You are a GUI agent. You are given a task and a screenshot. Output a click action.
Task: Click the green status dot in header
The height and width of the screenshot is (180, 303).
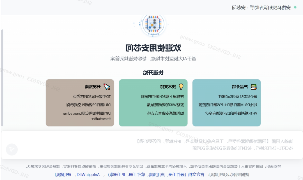pyautogui.click(x=295, y=7)
